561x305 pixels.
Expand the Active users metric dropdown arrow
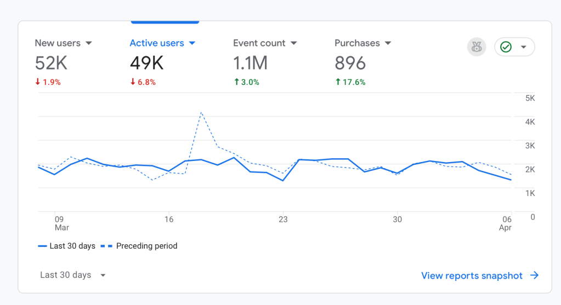click(192, 43)
